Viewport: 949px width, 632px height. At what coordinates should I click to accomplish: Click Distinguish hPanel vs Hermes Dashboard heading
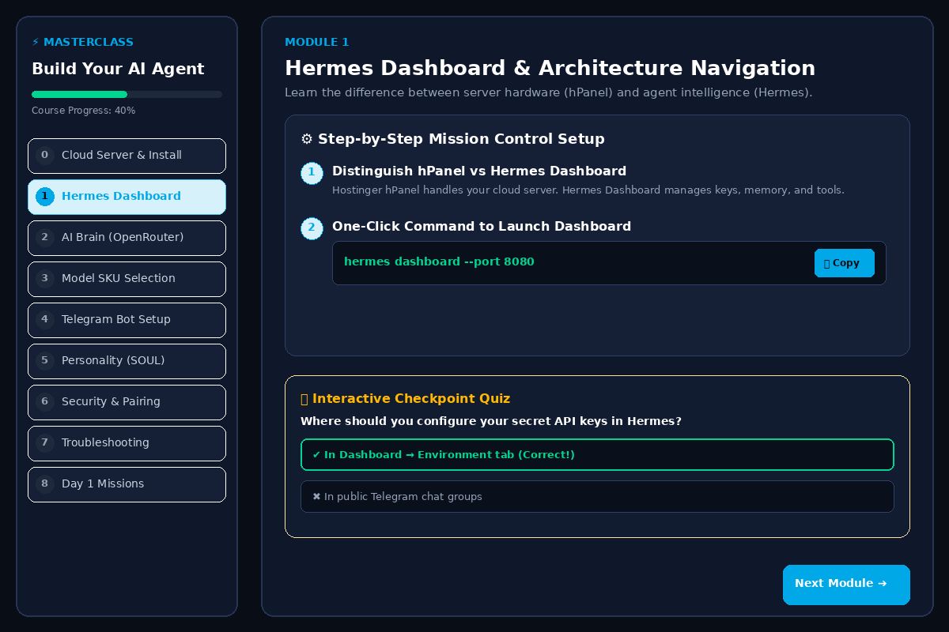(x=479, y=171)
